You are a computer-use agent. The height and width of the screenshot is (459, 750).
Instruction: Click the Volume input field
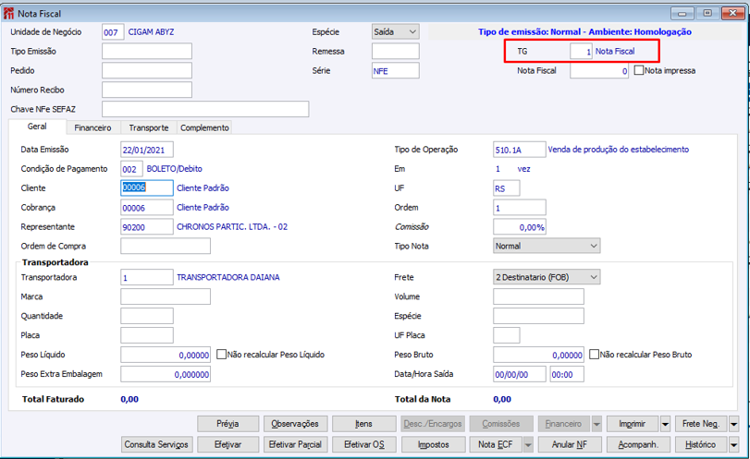(538, 296)
